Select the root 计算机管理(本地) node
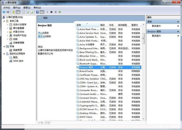182x130 pixels. (x=15, y=17)
